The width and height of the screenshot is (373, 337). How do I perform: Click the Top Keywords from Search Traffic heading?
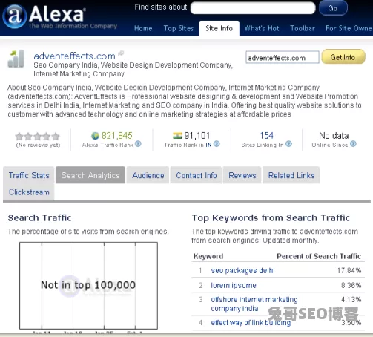(271, 218)
